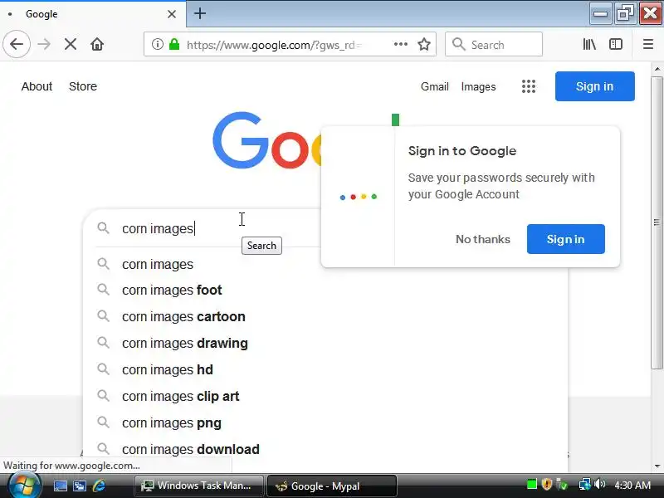Click the browser Search field
Viewport: 664px width, 498px height.
point(494,44)
